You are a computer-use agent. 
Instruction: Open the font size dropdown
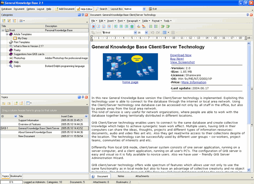(146, 33)
